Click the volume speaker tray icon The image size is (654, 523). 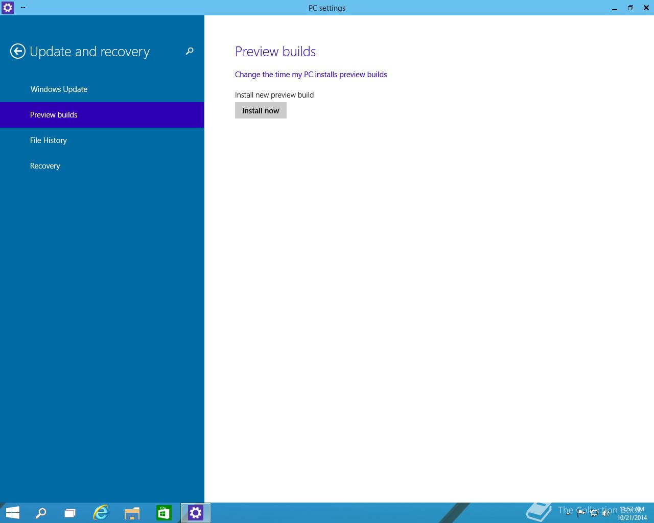click(x=606, y=513)
